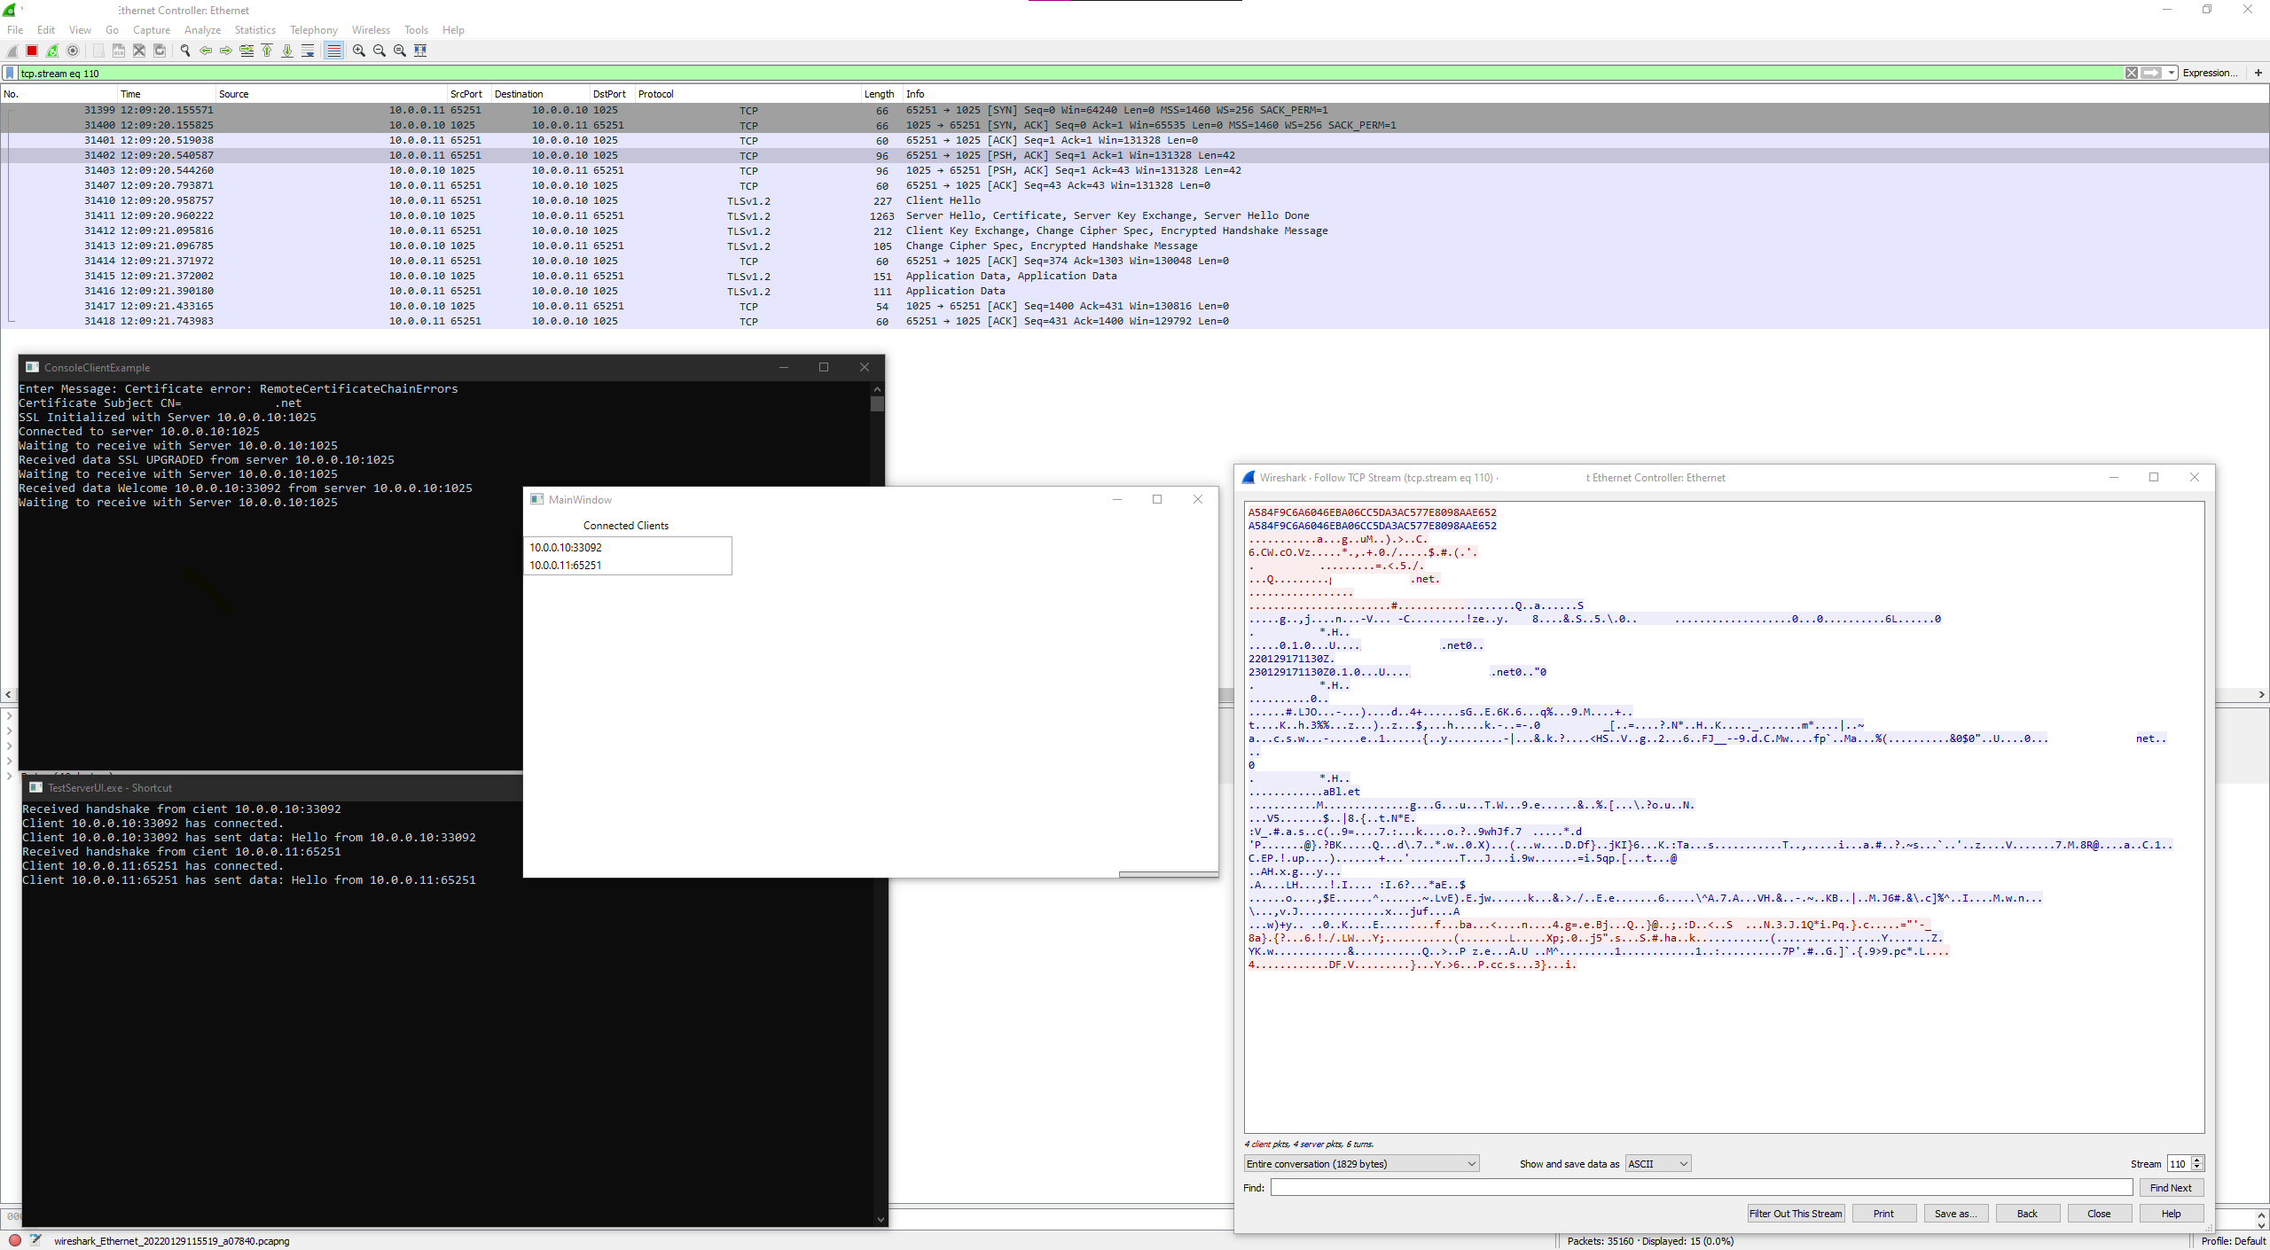Open the Analyze menu

(x=202, y=29)
